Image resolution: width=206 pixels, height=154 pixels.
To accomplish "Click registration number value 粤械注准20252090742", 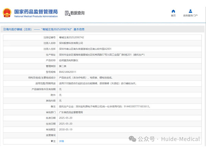I will (x=71, y=37).
